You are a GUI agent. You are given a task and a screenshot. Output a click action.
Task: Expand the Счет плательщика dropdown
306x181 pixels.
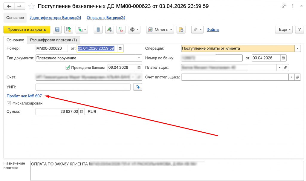coord(292,77)
